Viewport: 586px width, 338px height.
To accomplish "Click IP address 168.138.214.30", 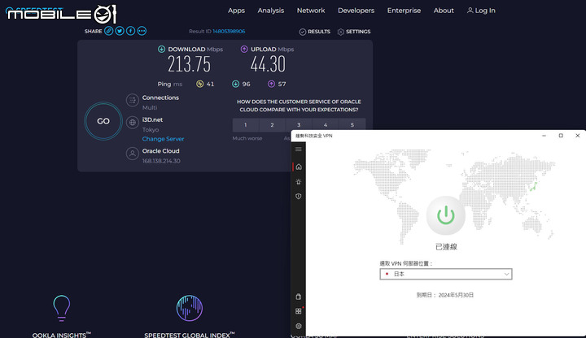I will click(161, 161).
